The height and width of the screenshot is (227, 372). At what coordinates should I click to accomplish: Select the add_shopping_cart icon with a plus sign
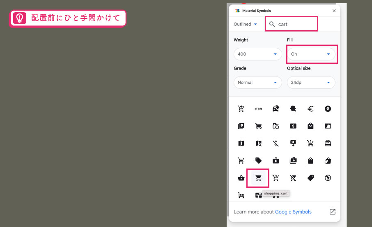[x=241, y=109]
